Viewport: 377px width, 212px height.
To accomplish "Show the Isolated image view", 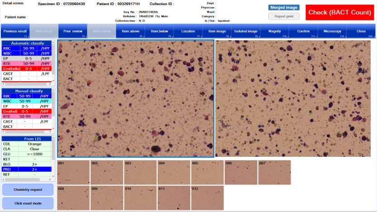I will coord(246,31).
